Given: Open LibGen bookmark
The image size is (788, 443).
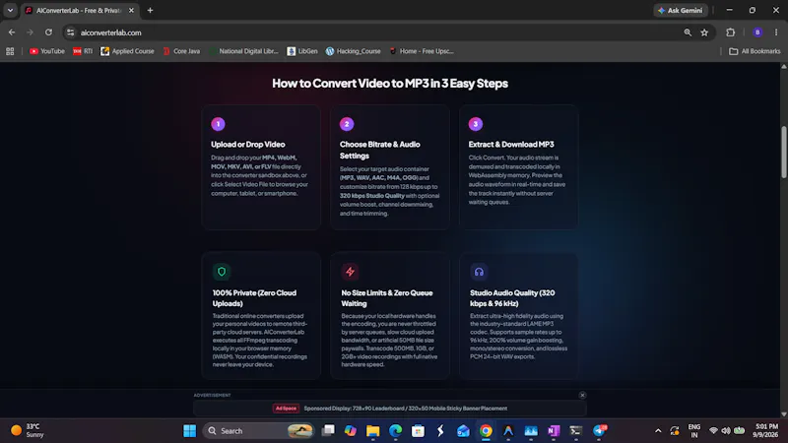Looking at the screenshot, I should [x=302, y=51].
